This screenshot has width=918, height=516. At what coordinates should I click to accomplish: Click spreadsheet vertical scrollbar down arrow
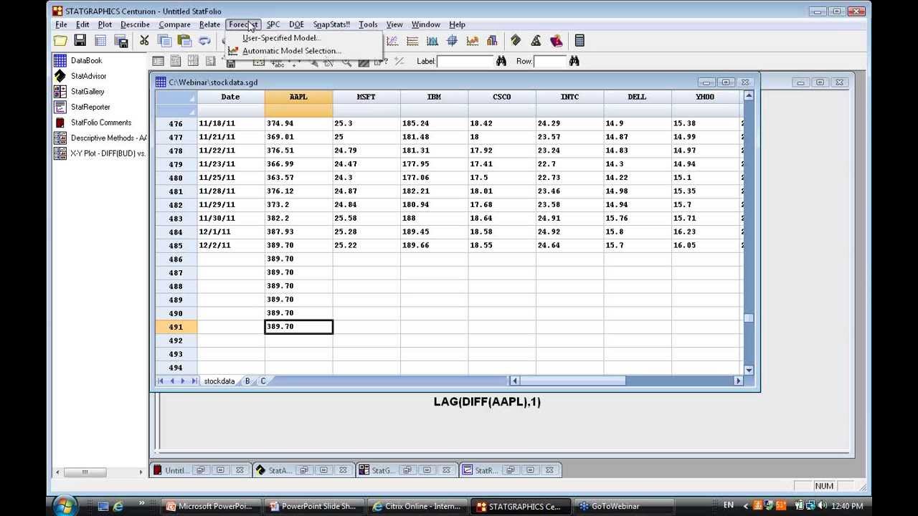749,371
